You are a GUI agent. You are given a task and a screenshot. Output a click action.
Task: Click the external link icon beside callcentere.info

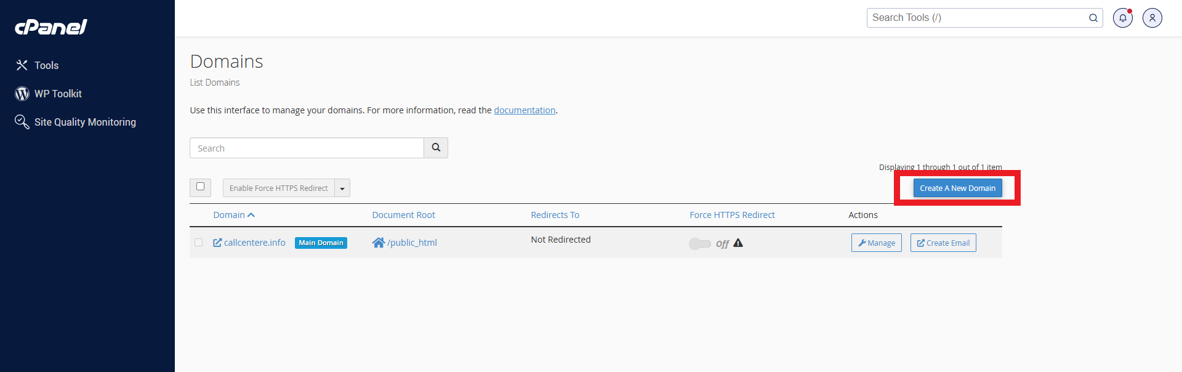coord(217,243)
